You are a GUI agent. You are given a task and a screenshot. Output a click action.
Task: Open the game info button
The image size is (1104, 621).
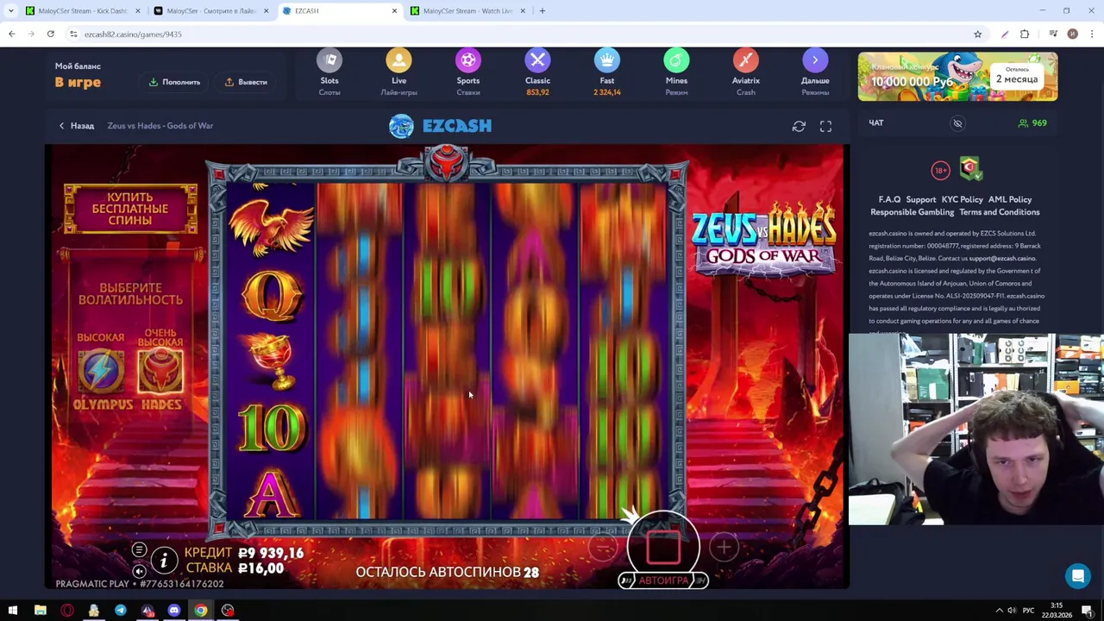tap(163, 561)
